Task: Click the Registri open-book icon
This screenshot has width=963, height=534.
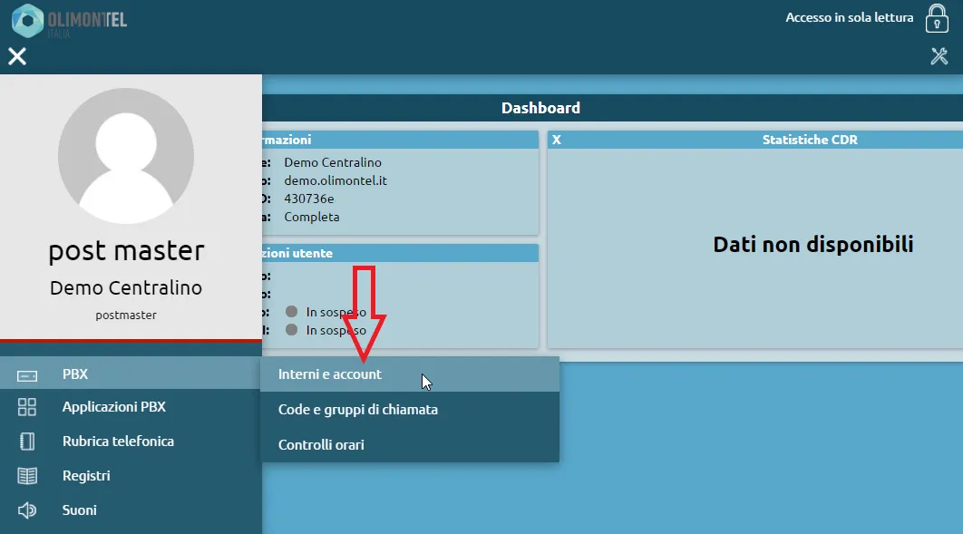Action: [27, 476]
